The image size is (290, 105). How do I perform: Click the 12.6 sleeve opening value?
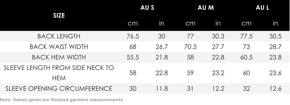[x=275, y=88]
